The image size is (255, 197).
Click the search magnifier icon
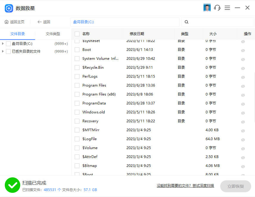click(187, 22)
